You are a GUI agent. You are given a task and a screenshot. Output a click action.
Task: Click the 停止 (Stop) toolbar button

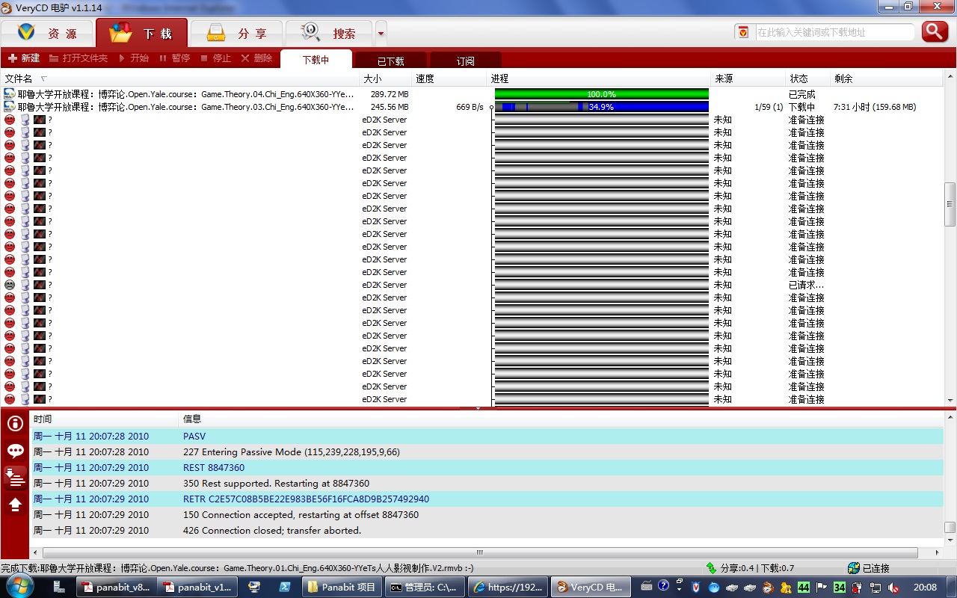point(215,58)
